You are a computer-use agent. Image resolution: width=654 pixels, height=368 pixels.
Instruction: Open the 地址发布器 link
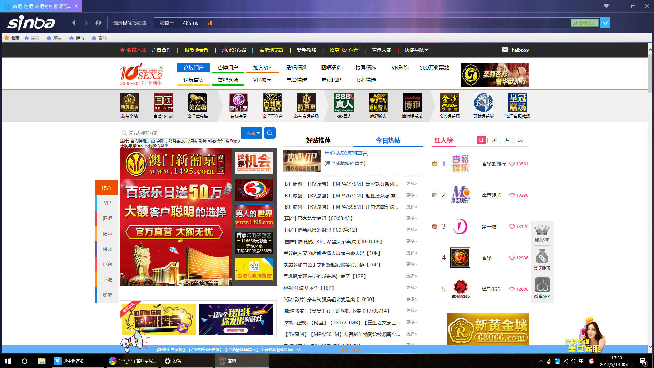point(234,50)
